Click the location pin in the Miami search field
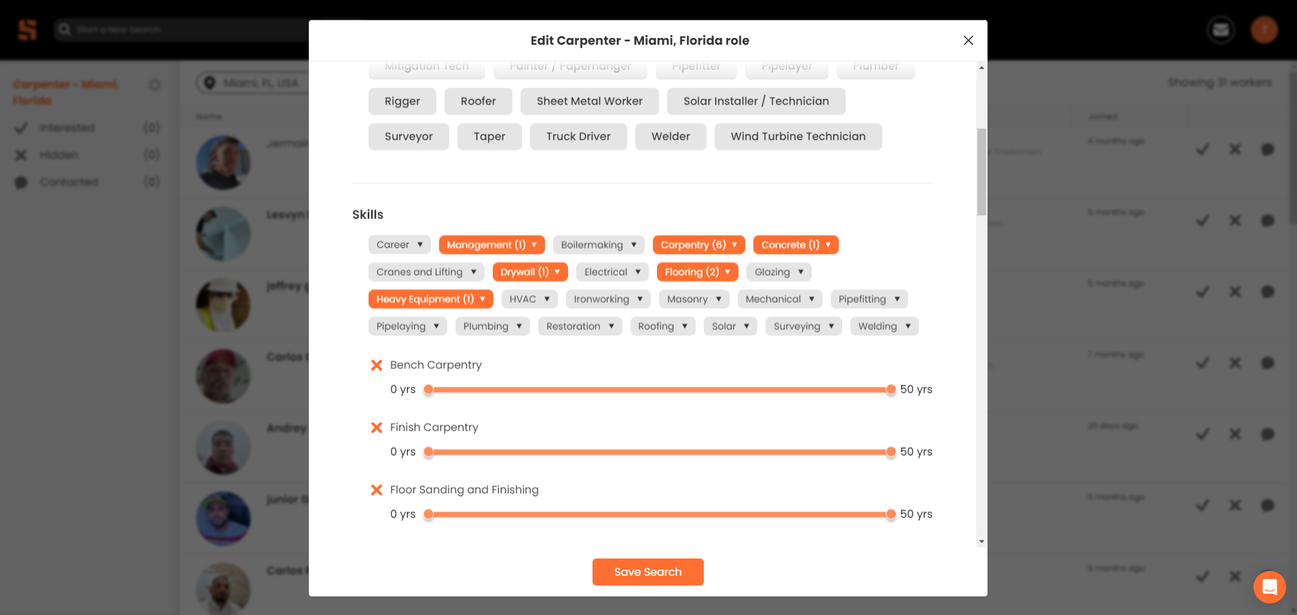 tap(209, 82)
